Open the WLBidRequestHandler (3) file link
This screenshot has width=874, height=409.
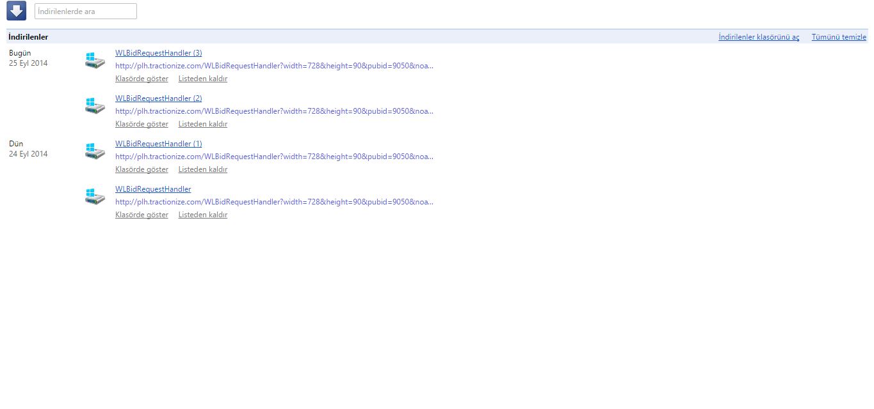(158, 53)
